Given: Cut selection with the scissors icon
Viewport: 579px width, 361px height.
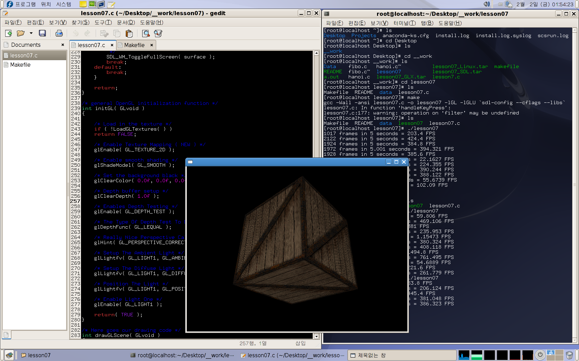Looking at the screenshot, I should pos(104,33).
